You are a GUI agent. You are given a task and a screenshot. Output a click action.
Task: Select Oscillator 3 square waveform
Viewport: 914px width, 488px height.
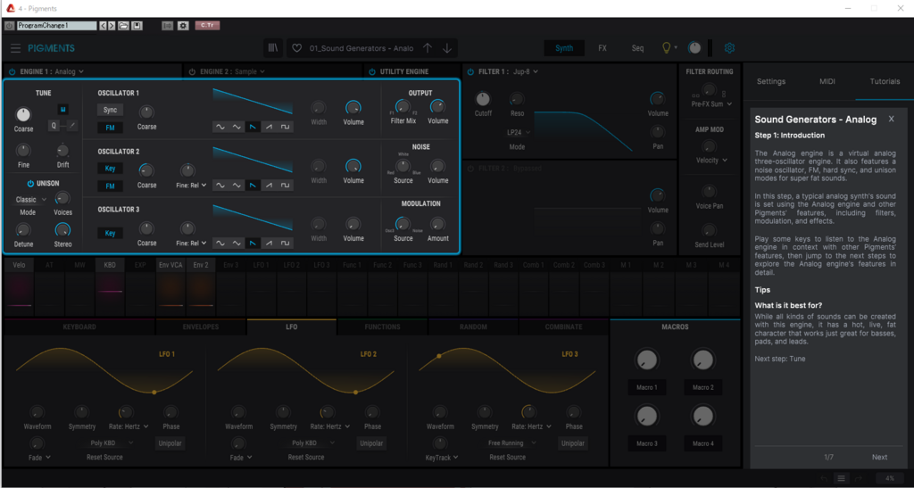click(x=285, y=243)
